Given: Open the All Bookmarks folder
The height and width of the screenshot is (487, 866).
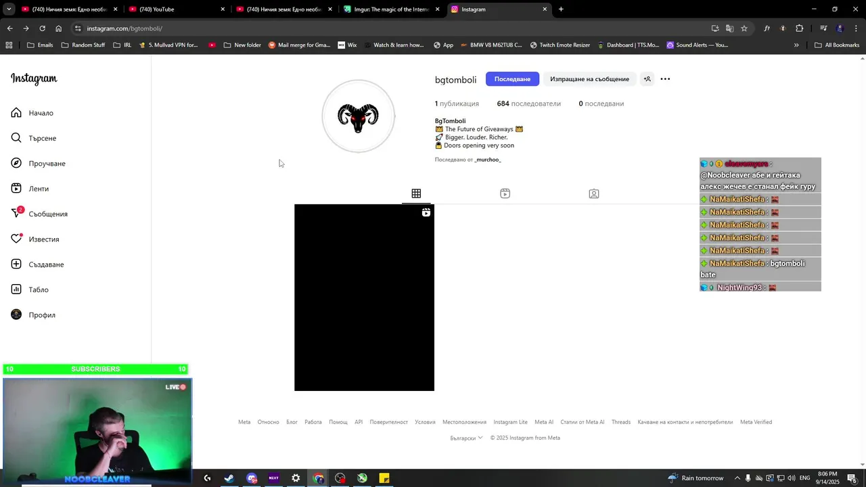Looking at the screenshot, I should coord(837,45).
